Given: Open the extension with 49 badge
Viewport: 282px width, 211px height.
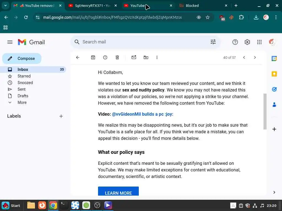Looking at the screenshot, I should [x=222, y=18].
